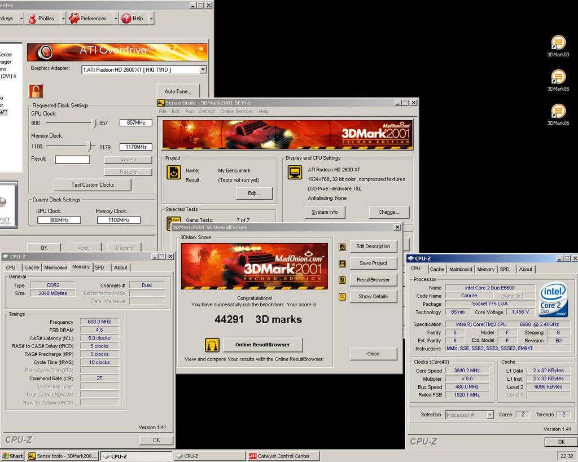Expand the Help dropdown arrow
The image size is (578, 462).
pos(151,19)
